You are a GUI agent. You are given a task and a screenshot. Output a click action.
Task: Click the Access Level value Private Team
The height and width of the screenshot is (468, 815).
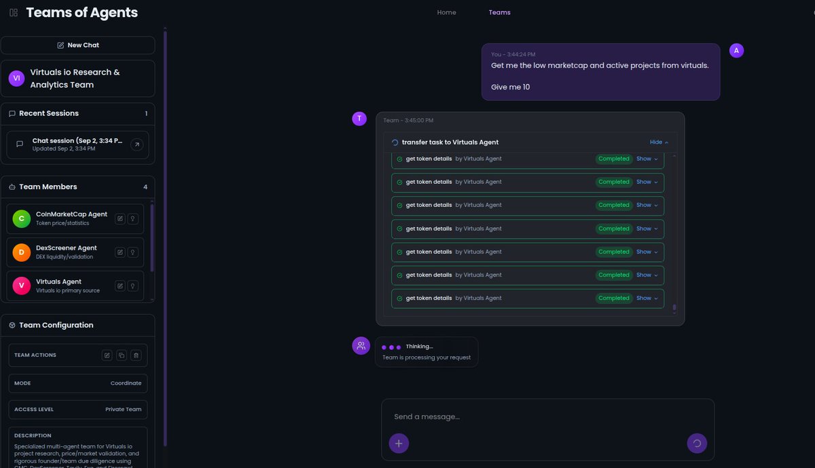coord(123,410)
